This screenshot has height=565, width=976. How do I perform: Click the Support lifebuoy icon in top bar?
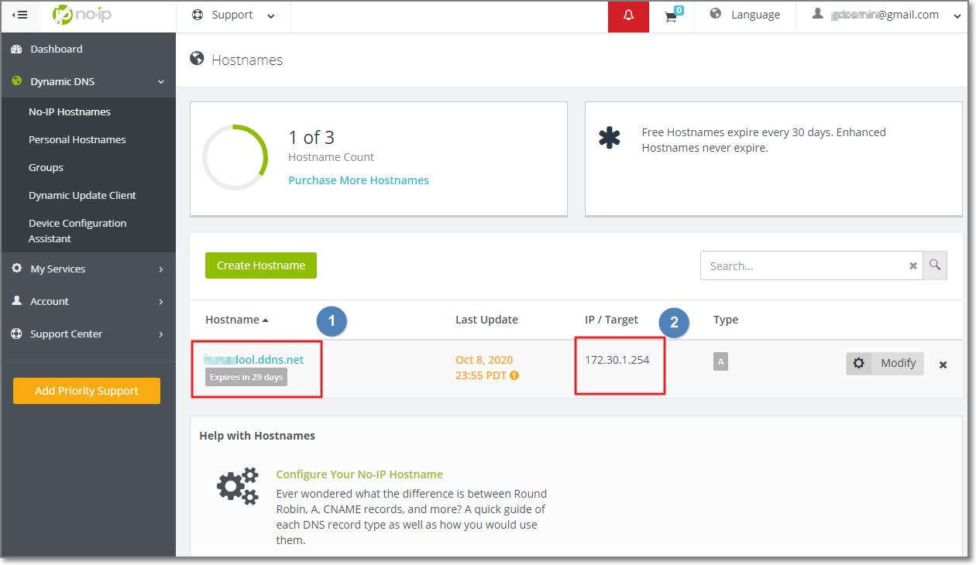(x=198, y=15)
